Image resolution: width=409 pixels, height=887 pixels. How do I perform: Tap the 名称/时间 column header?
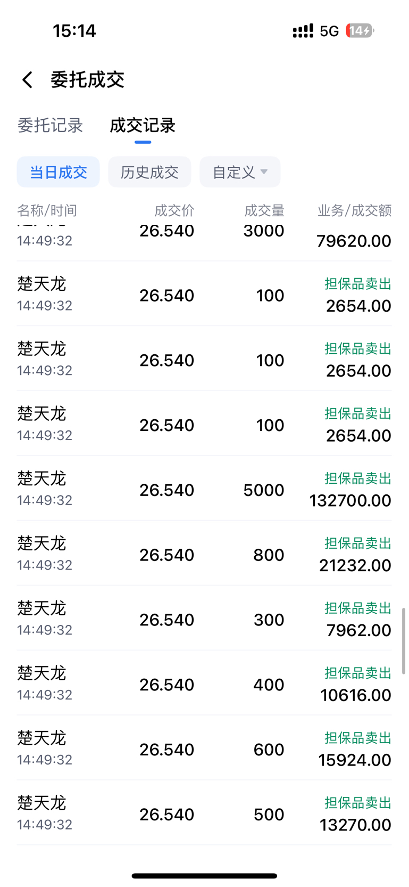pos(47,210)
